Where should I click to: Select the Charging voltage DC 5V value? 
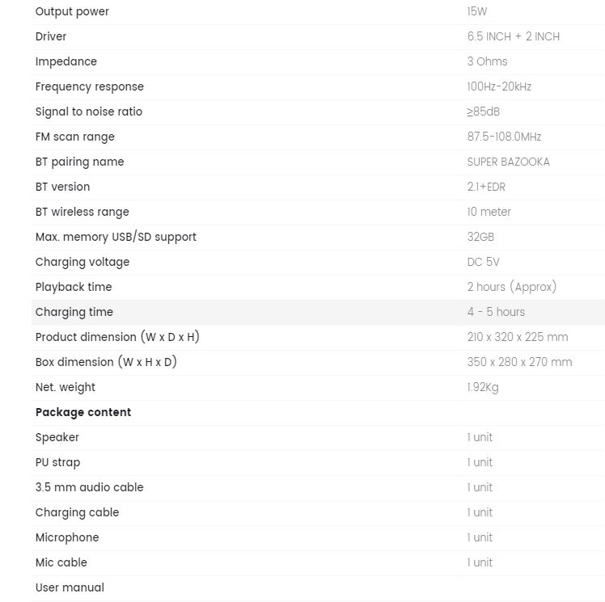tap(483, 262)
